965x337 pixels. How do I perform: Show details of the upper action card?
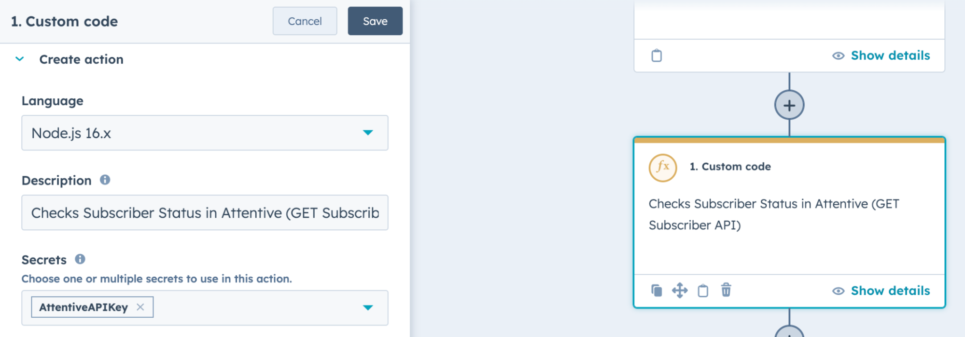[881, 56]
